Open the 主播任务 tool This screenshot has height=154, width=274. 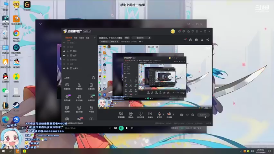(91, 87)
